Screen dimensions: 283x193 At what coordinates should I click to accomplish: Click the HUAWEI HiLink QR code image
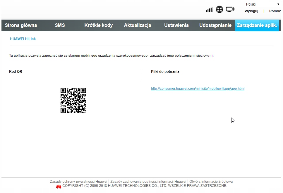tap(73, 101)
